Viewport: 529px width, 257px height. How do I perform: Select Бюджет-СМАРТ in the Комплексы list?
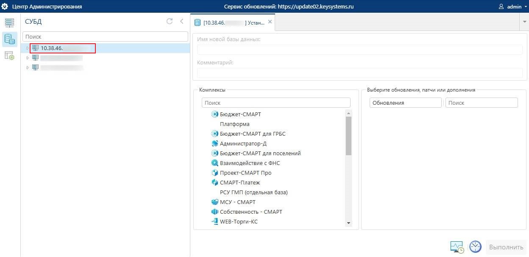[240, 114]
